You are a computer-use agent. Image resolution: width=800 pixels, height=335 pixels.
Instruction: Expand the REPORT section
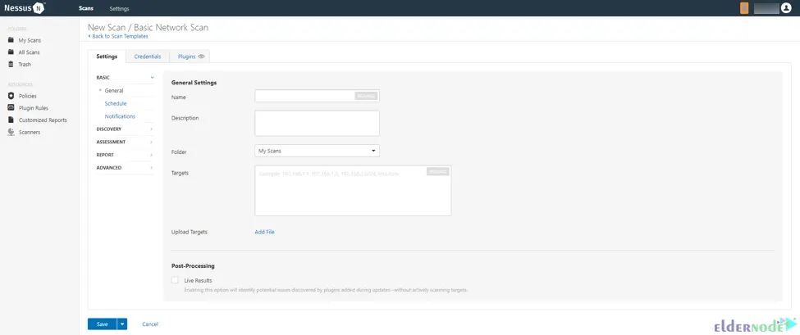click(125, 155)
